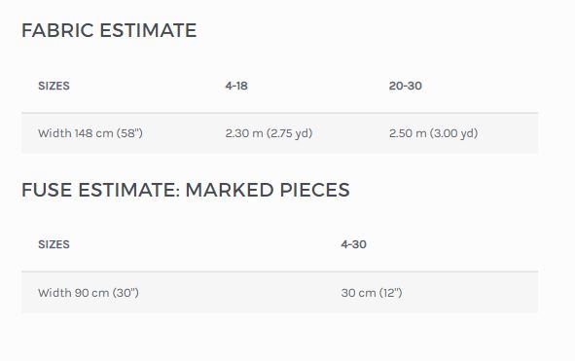Click the 2.75 yd yardage text
The image size is (575, 361).
(290, 133)
